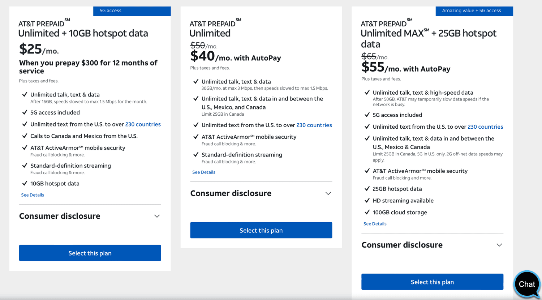Open See Details for the $40 plan
The image size is (542, 300).
204,172
